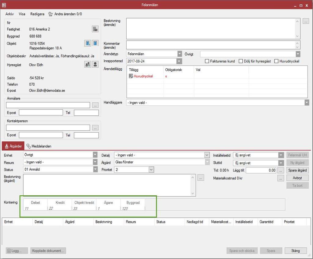Click the ellipsis button next to Beskrivning (åtgärd)
Image resolution: width=313 pixels, height=259 pixels.
point(201,178)
